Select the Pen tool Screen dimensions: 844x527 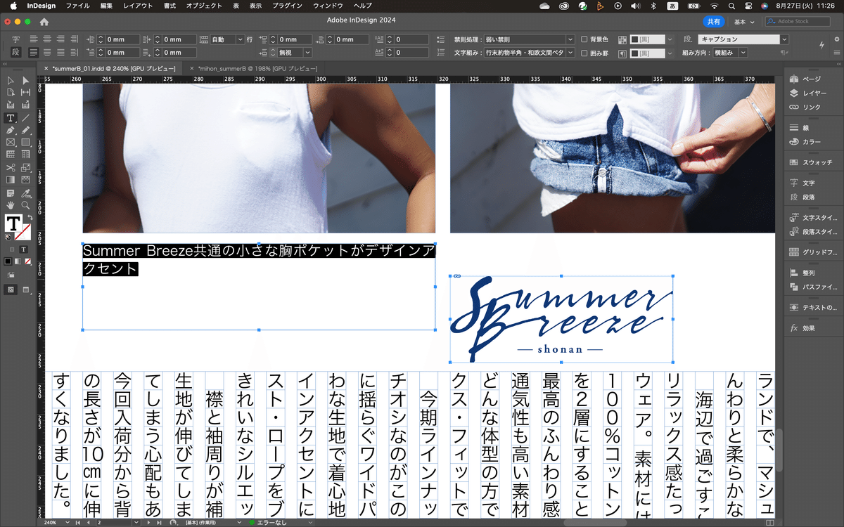(11, 130)
